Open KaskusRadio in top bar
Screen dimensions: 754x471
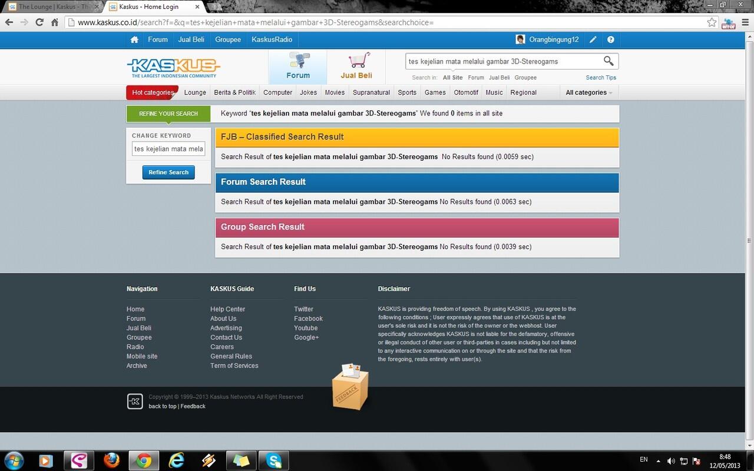click(272, 39)
